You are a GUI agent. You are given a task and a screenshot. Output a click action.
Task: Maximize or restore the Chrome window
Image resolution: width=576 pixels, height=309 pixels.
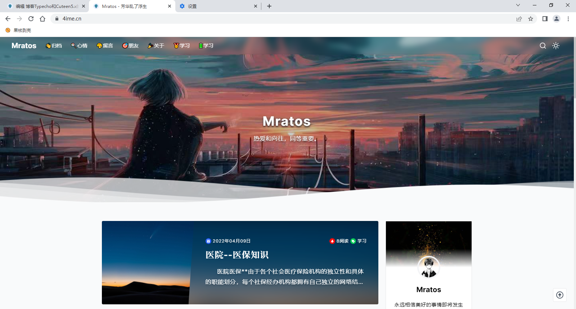click(x=551, y=5)
